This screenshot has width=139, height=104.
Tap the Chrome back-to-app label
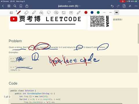pos(5,1)
